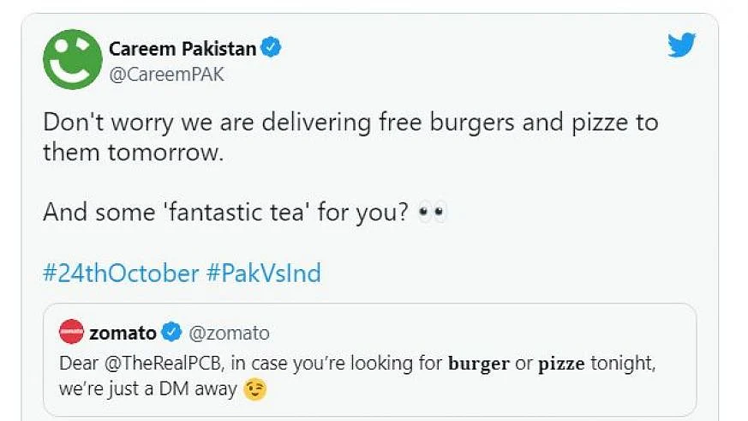This screenshot has height=421, width=748.
Task: Click the winking emoji in quoted tweet
Action: click(255, 390)
